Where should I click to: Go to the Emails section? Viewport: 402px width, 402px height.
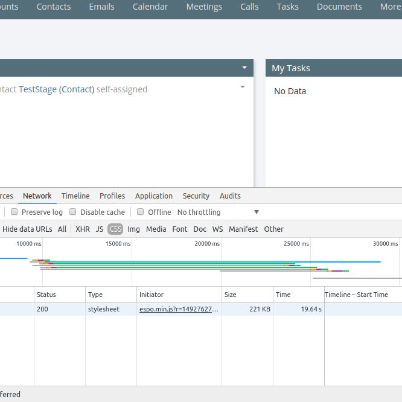(101, 7)
